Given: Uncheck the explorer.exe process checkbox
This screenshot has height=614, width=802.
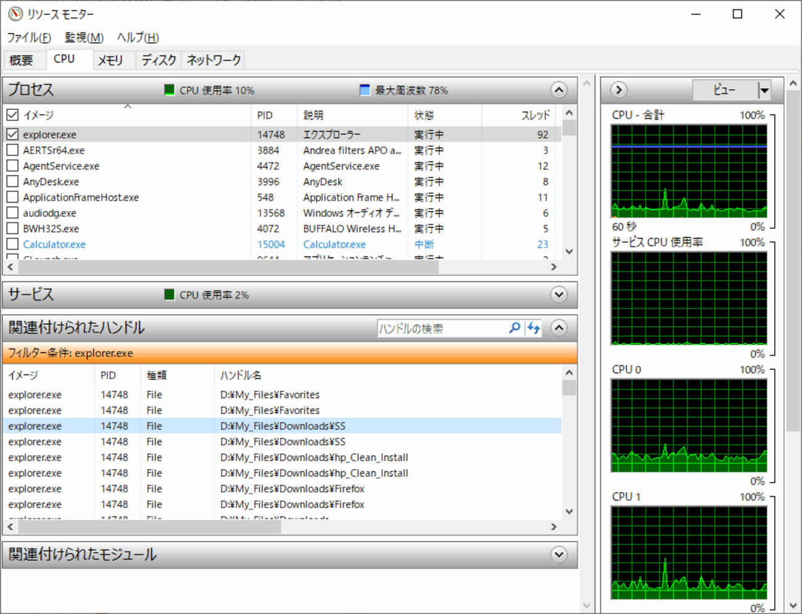Looking at the screenshot, I should 12,135.
